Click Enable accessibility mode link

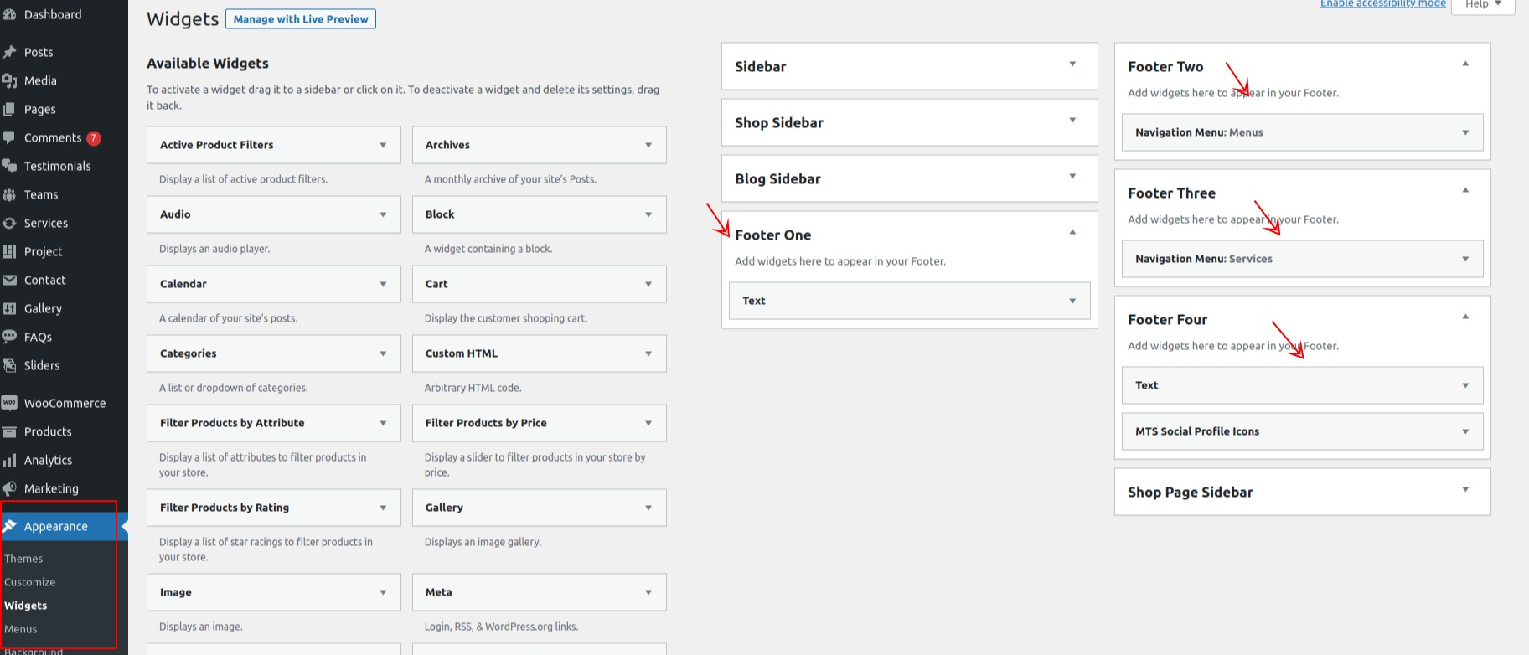pos(1382,4)
